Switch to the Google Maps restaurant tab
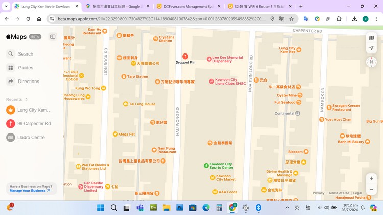This screenshot has width=383, height=215. click(116, 6)
